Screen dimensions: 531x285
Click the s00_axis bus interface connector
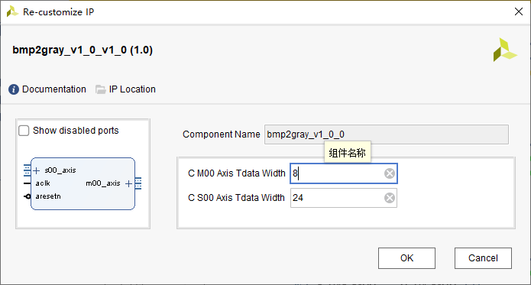[27, 170]
